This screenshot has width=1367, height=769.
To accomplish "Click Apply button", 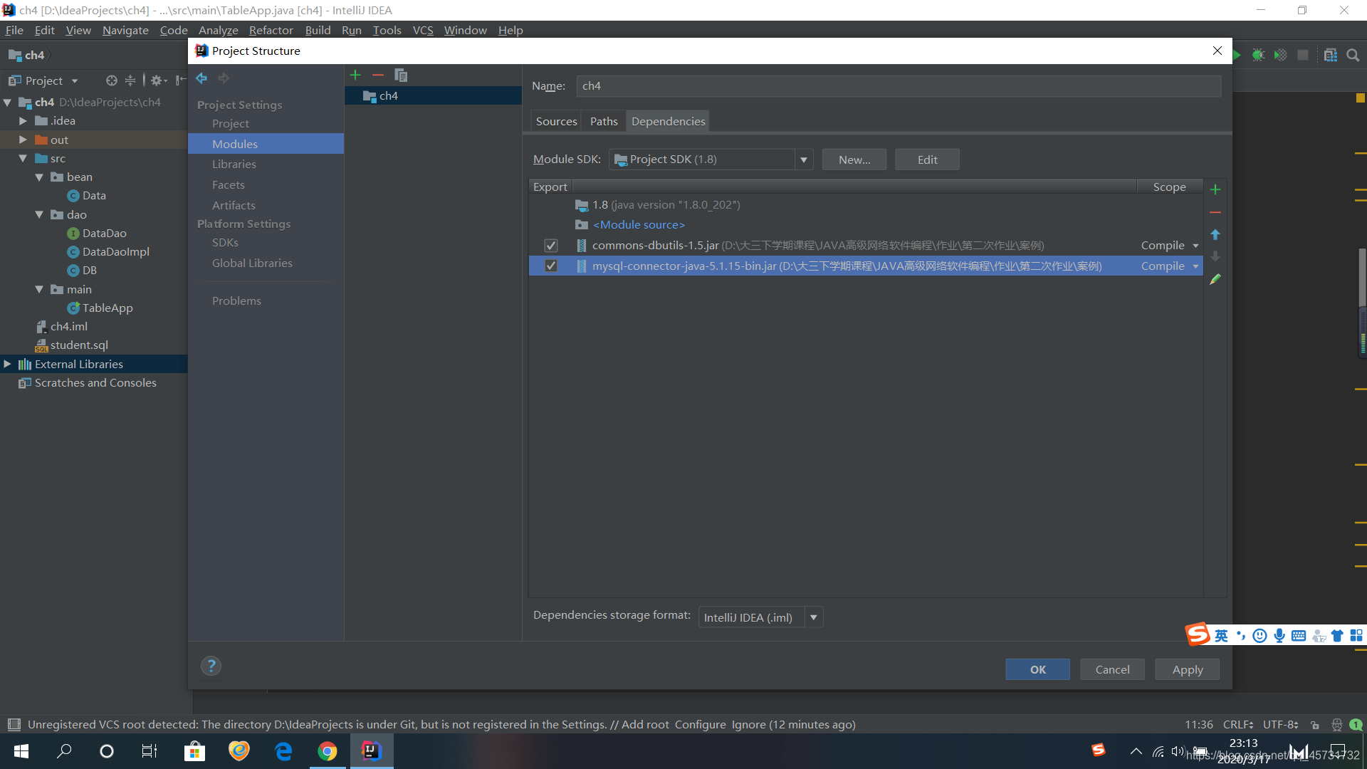I will point(1187,669).
